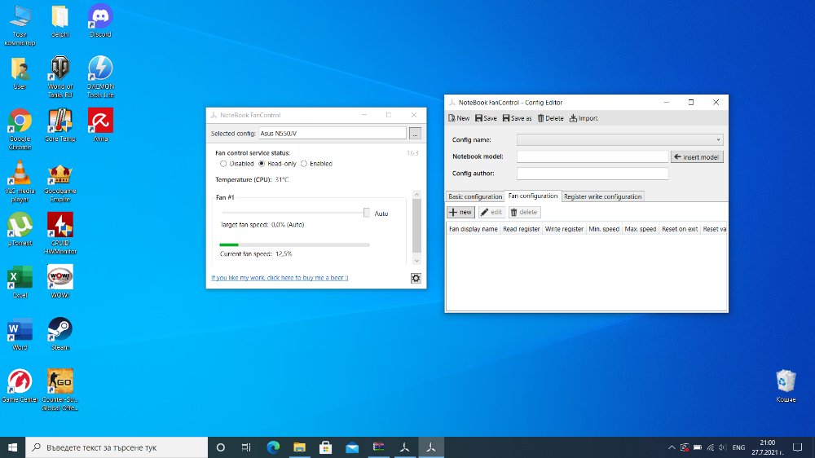
Task: Open Microsoft Store from taskbar
Action: (325, 447)
